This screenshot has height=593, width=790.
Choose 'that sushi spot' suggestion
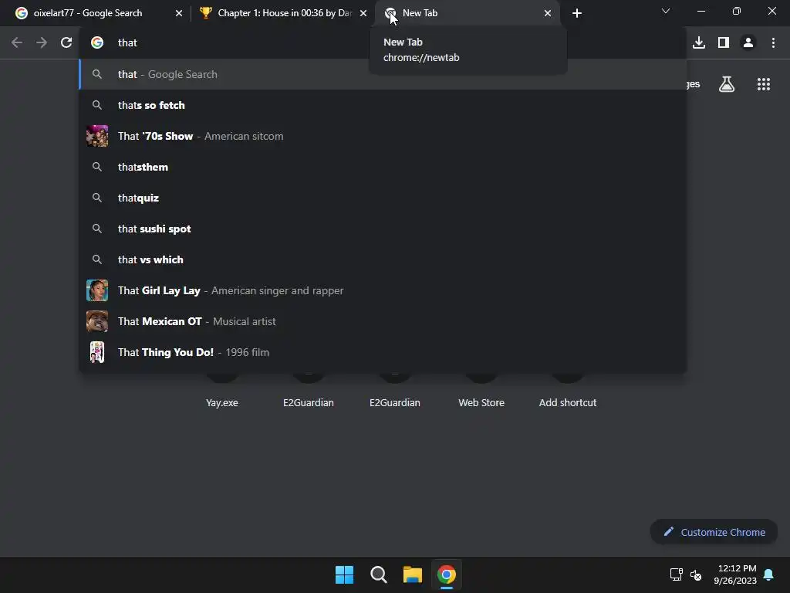(x=383, y=229)
